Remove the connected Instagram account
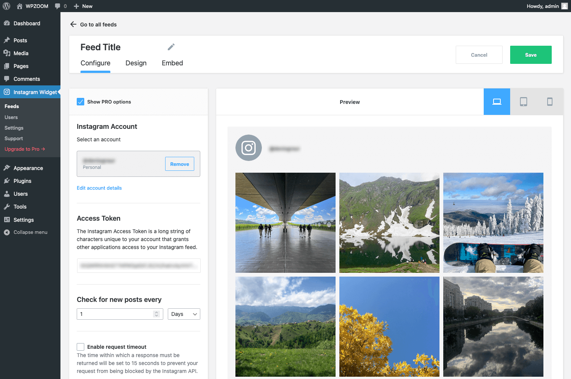 pos(180,164)
